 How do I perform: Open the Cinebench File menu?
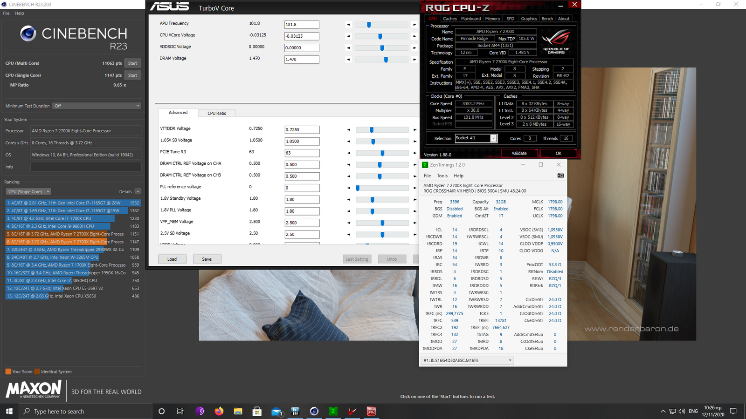6,13
